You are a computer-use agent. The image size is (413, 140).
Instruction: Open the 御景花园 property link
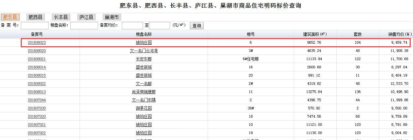[144, 108]
